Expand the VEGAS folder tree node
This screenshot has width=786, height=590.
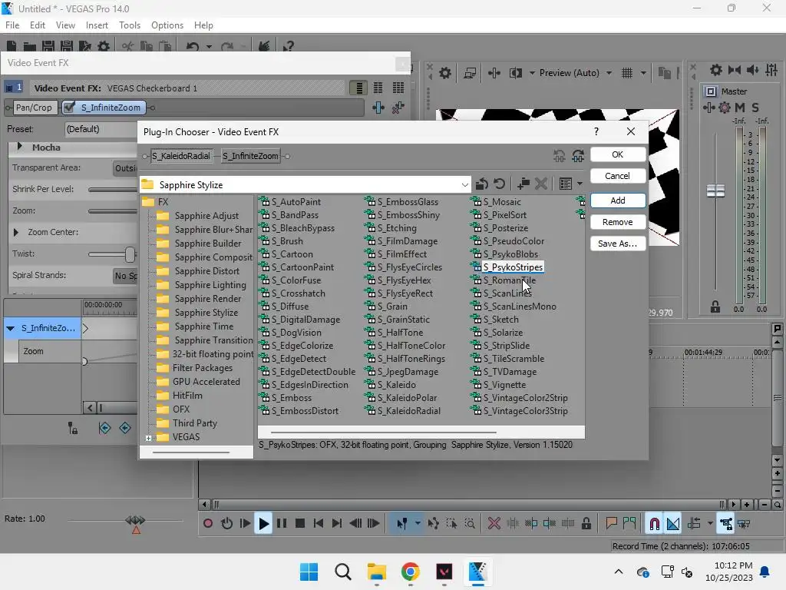click(x=148, y=438)
